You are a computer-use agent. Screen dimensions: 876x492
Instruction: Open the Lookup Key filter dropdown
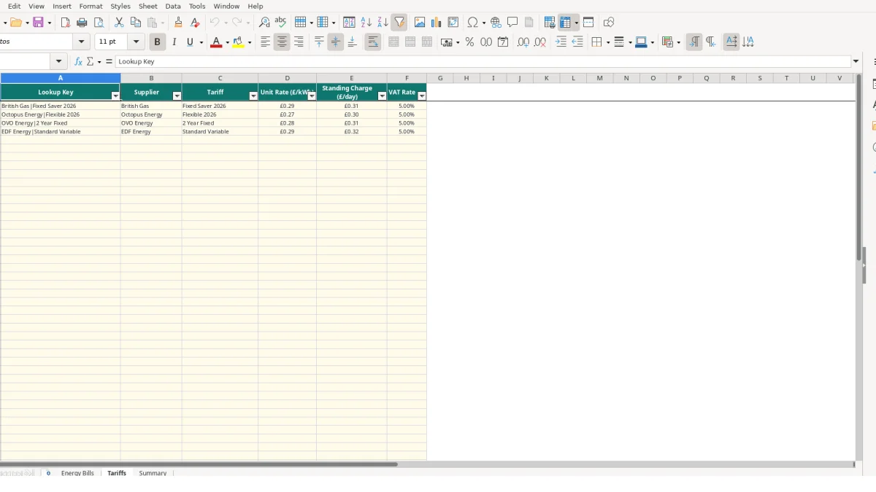pyautogui.click(x=115, y=96)
